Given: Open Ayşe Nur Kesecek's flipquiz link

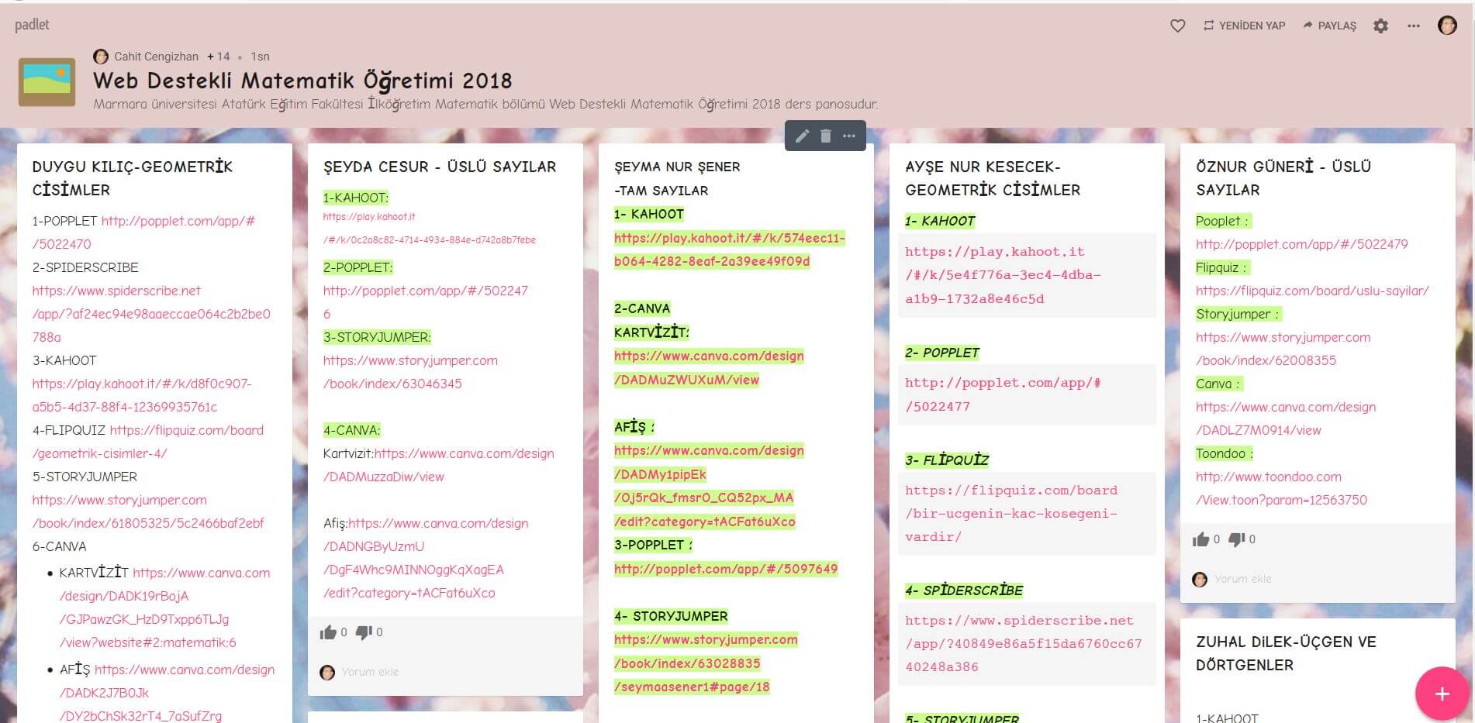Looking at the screenshot, I should click(1011, 513).
